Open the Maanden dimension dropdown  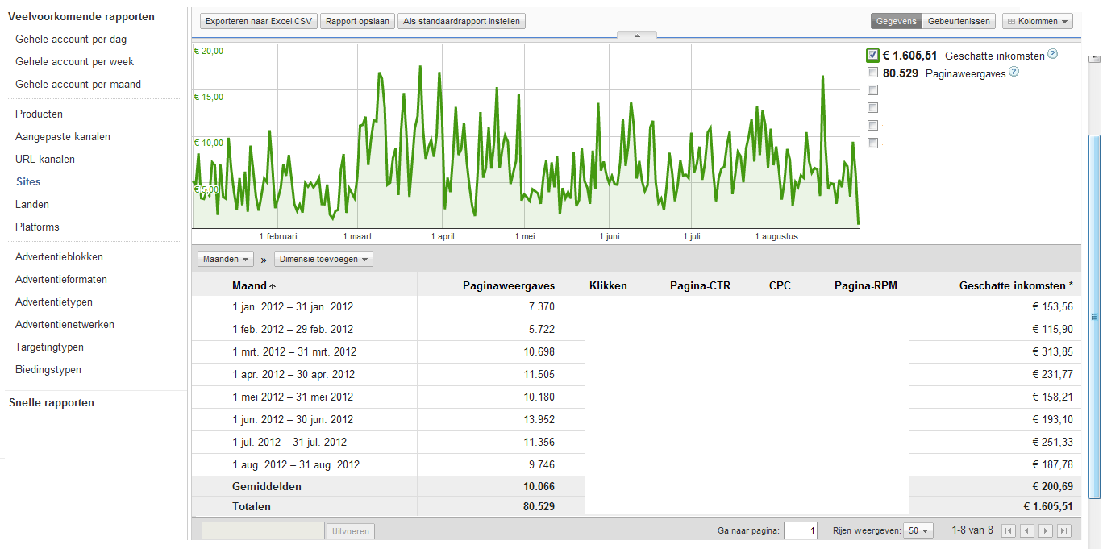click(226, 259)
